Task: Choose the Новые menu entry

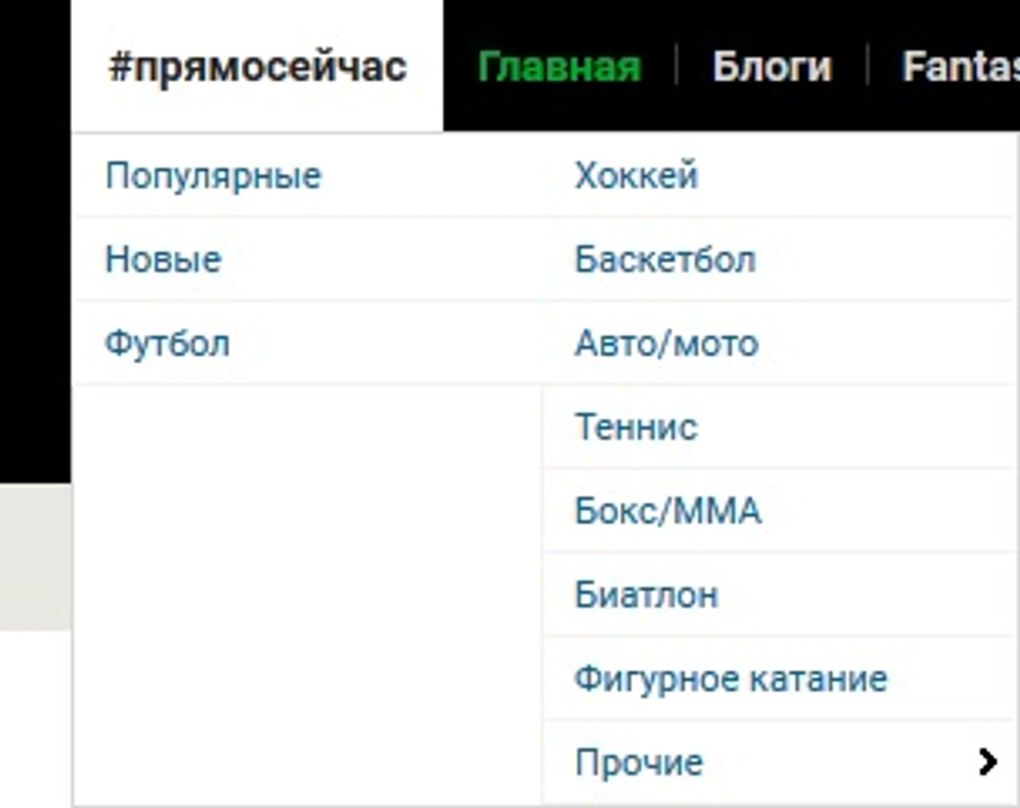Action: pos(163,259)
